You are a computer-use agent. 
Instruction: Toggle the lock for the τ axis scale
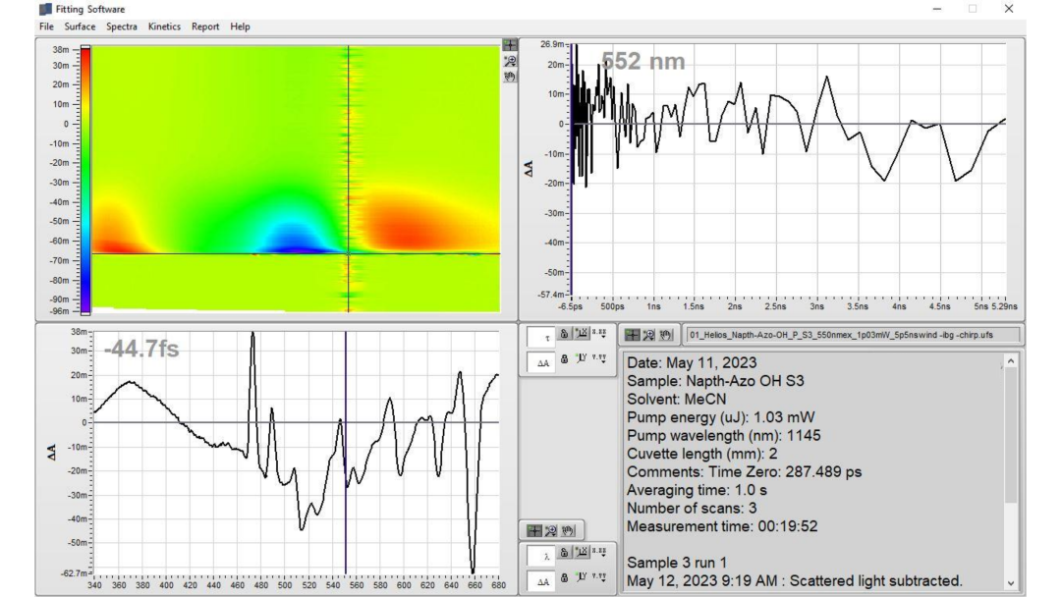pyautogui.click(x=564, y=333)
